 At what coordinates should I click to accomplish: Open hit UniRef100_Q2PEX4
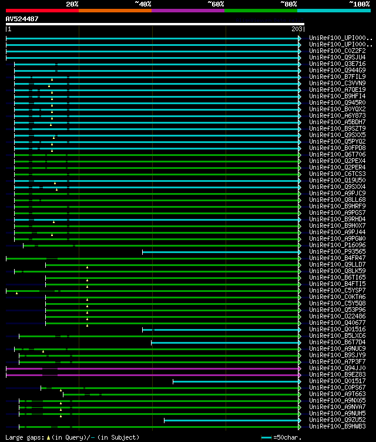pos(337,161)
